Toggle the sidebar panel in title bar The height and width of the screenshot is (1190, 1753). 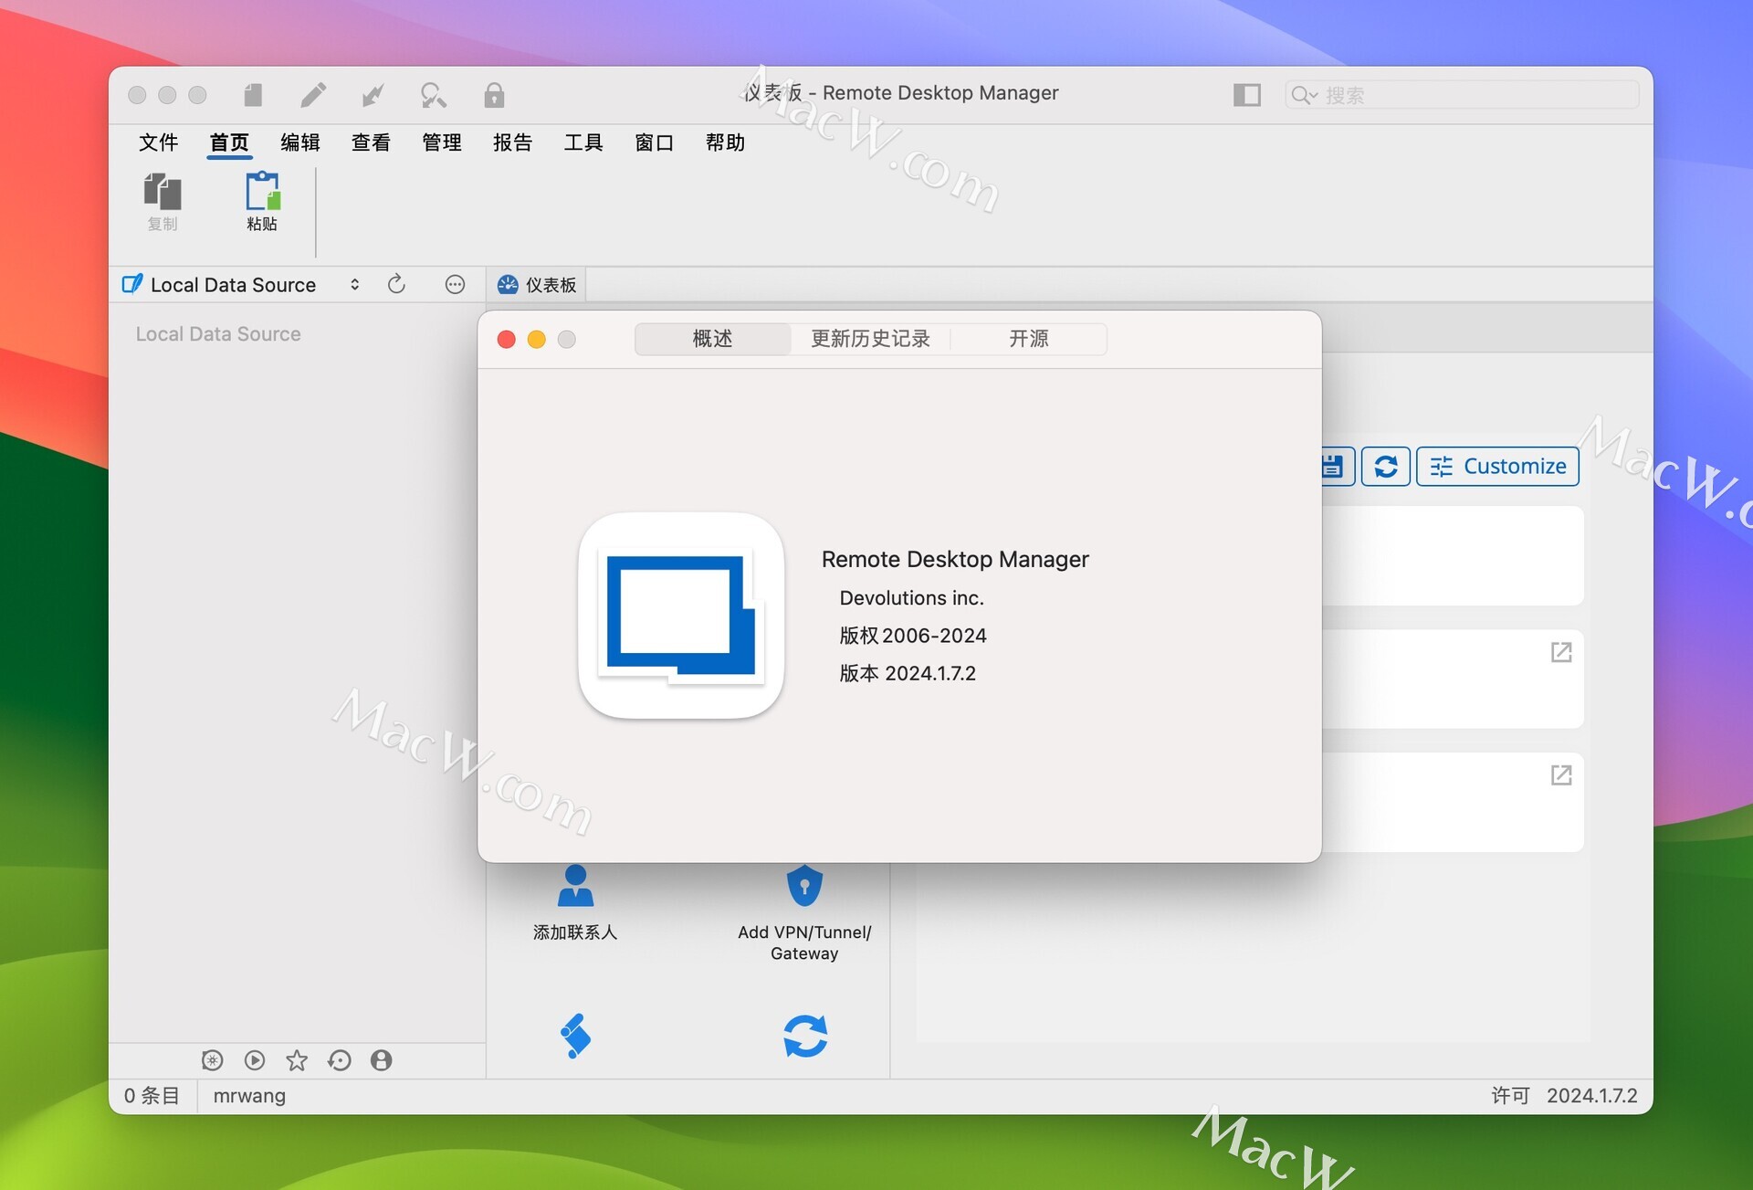1247,94
